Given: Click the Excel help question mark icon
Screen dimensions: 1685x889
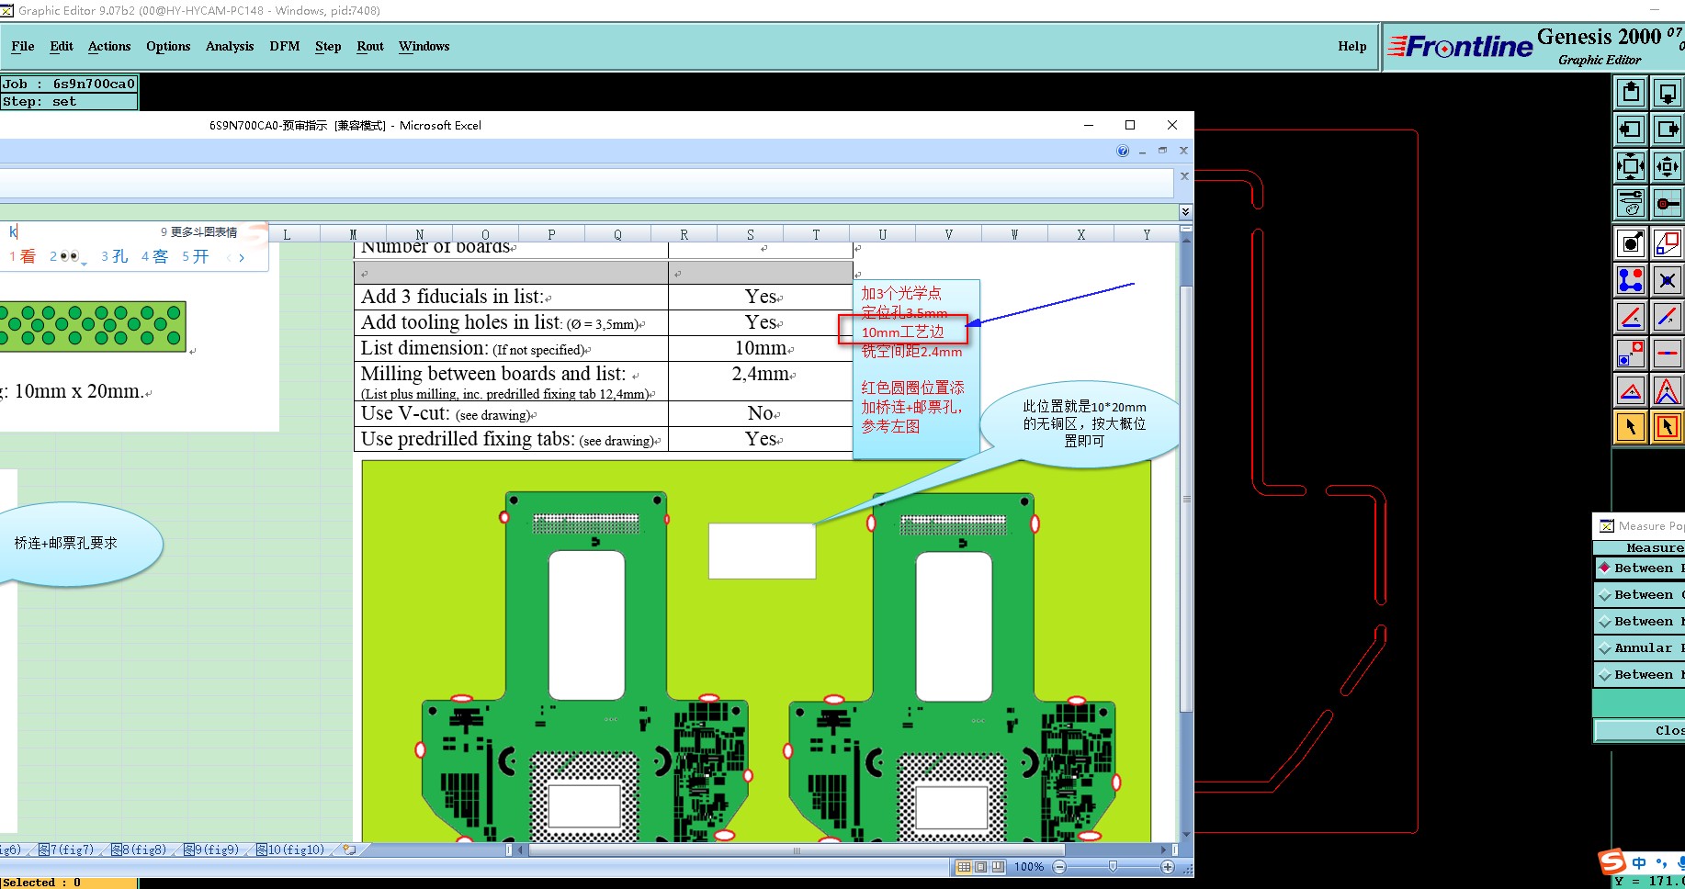Looking at the screenshot, I should [x=1123, y=151].
